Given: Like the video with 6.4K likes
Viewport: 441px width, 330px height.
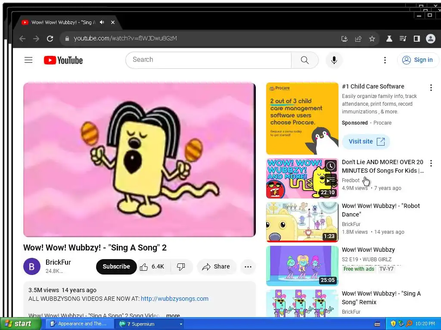Looking at the screenshot, I should coord(153,266).
